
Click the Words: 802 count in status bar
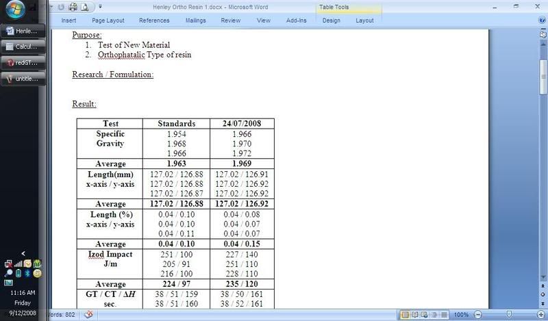coord(60,314)
